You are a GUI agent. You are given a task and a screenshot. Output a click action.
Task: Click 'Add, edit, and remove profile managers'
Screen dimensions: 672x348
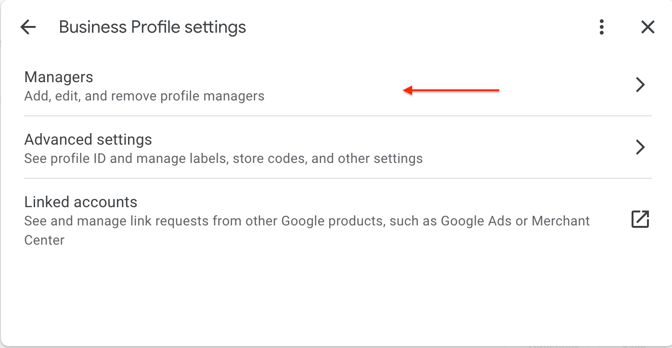[144, 96]
